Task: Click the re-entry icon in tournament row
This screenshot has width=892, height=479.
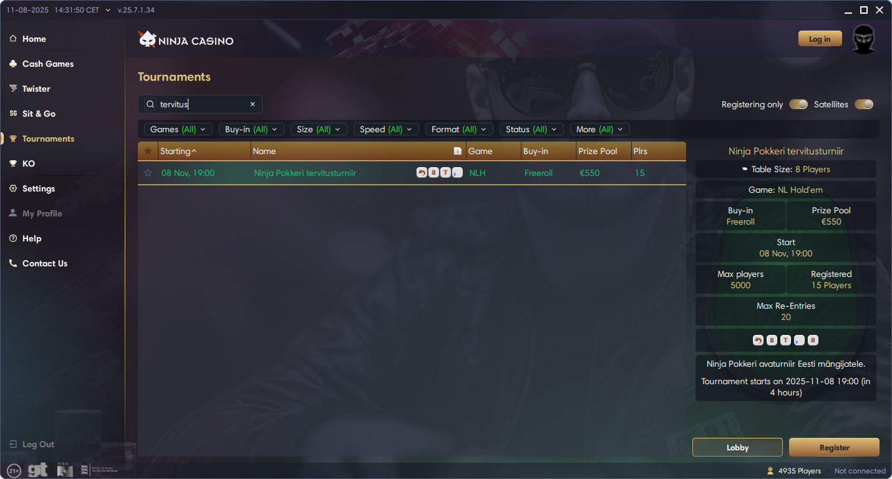Action: point(422,173)
